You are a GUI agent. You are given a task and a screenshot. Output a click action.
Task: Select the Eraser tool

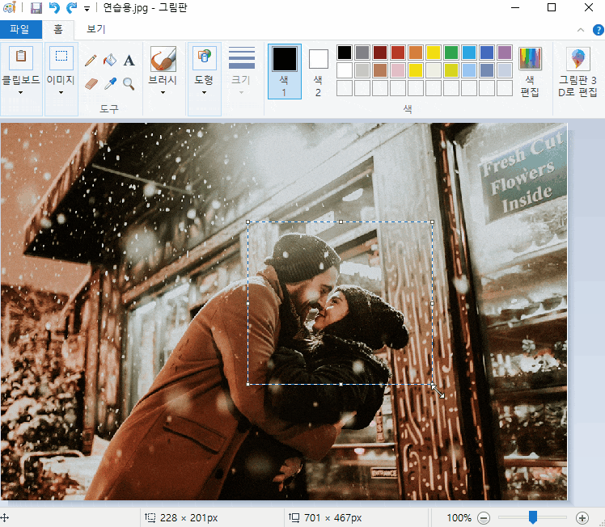pyautogui.click(x=91, y=83)
